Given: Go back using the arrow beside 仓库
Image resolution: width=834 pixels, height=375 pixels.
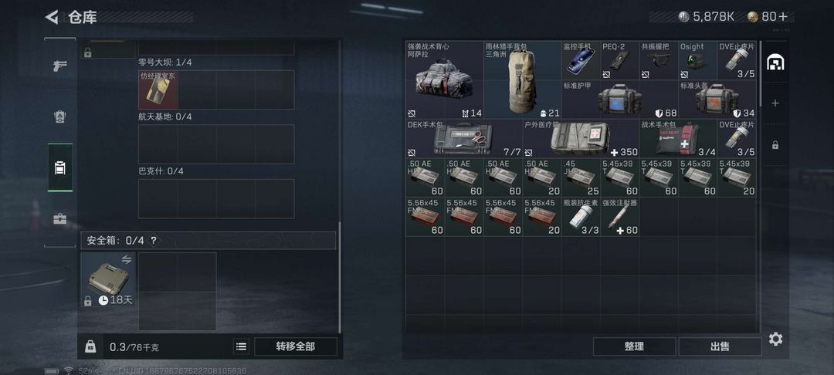Looking at the screenshot, I should 52,17.
